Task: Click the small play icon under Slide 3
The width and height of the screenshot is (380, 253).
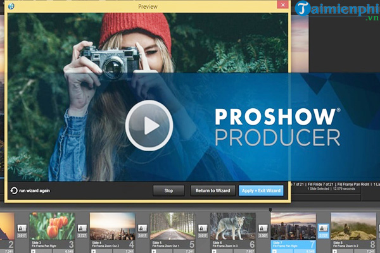Action: click(x=33, y=251)
